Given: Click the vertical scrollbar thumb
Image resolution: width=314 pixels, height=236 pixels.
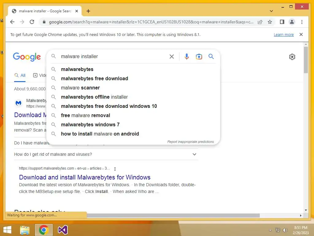Looking at the screenshot, I should (x=306, y=60).
